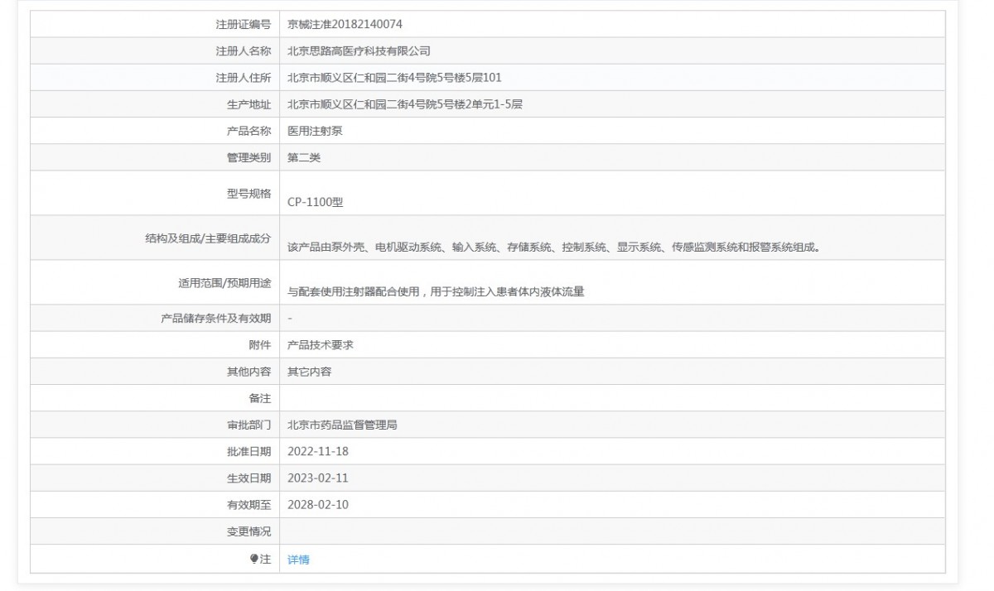Select approval department 北京市药品监督管理局
This screenshot has height=591, width=994.
point(342,425)
